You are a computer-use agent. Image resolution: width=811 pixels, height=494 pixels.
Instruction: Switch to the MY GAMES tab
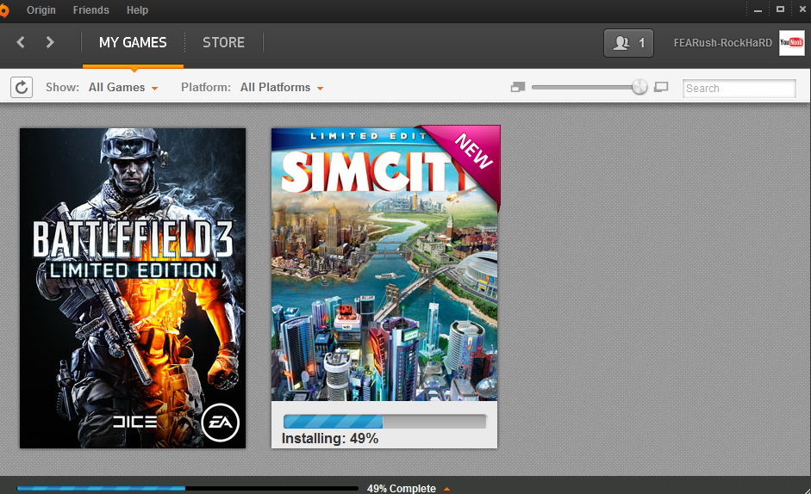point(133,42)
